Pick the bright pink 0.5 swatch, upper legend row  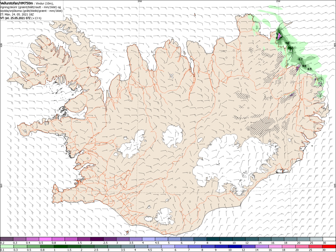tap(45, 239)
